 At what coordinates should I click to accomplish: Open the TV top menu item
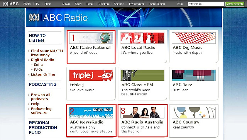click(x=37, y=4)
